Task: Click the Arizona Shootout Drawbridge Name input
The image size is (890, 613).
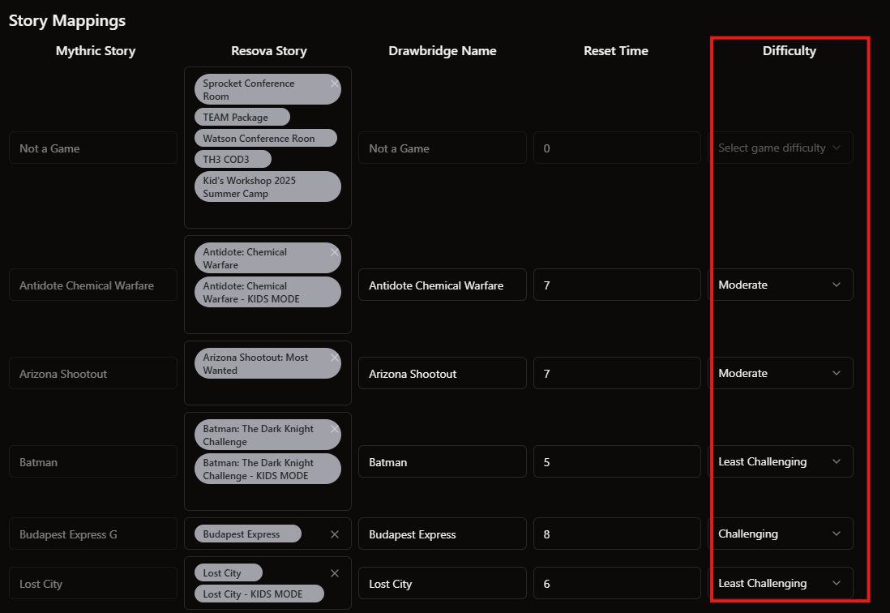Action: click(442, 374)
